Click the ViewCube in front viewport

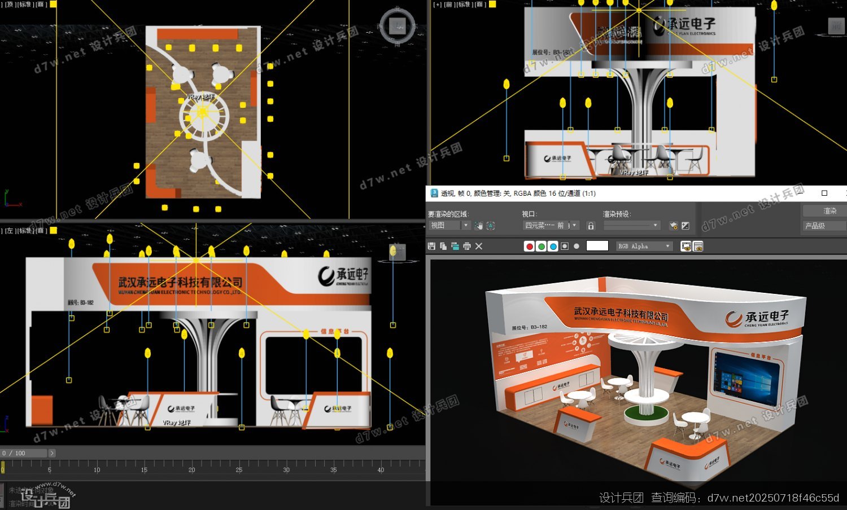click(836, 25)
